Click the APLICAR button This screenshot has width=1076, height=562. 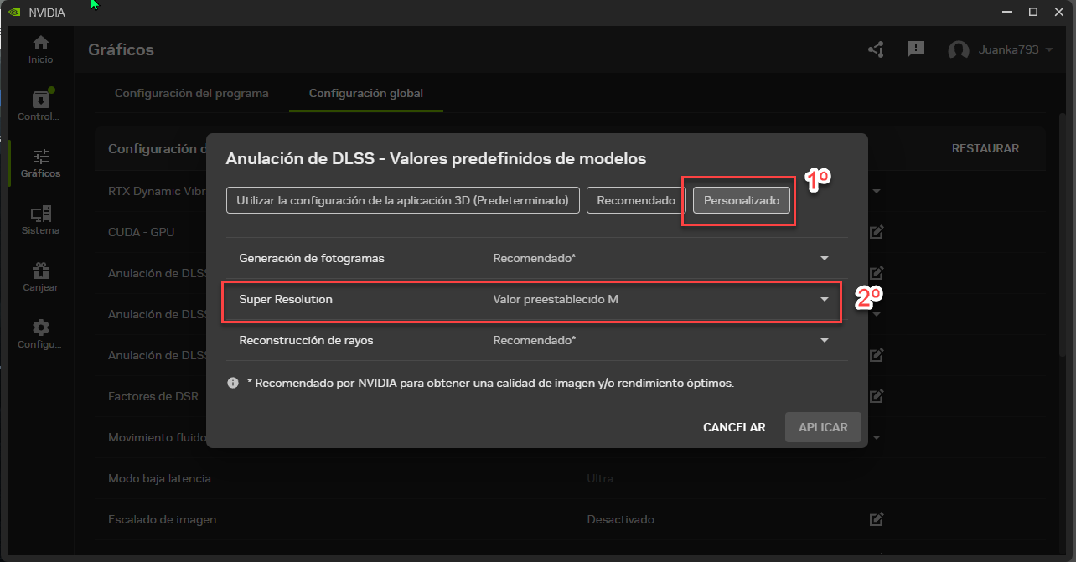pos(823,427)
